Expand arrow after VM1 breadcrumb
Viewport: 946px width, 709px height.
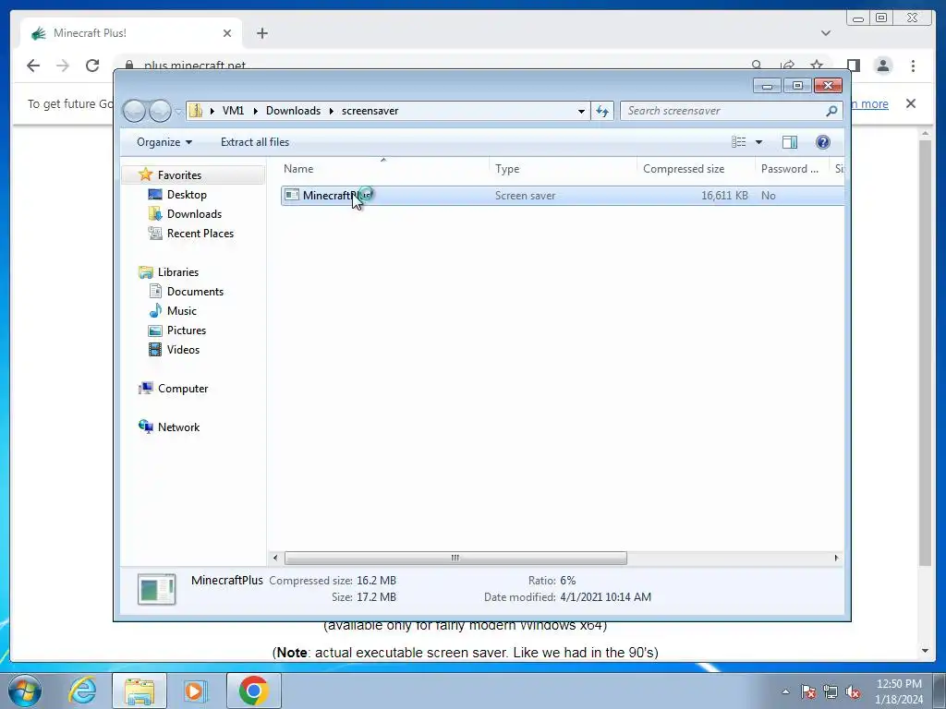click(x=255, y=111)
